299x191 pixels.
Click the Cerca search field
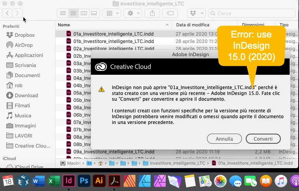(x=252, y=13)
